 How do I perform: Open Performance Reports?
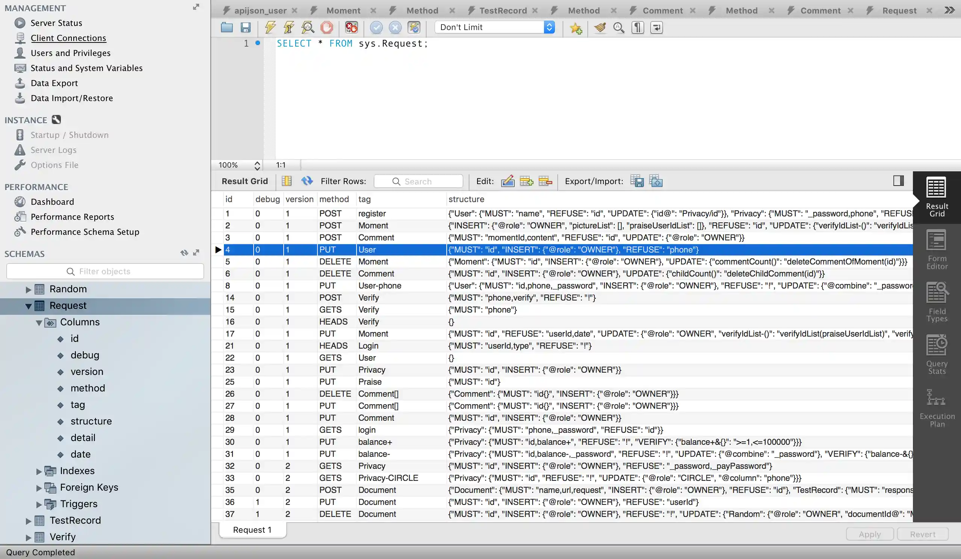click(x=72, y=217)
